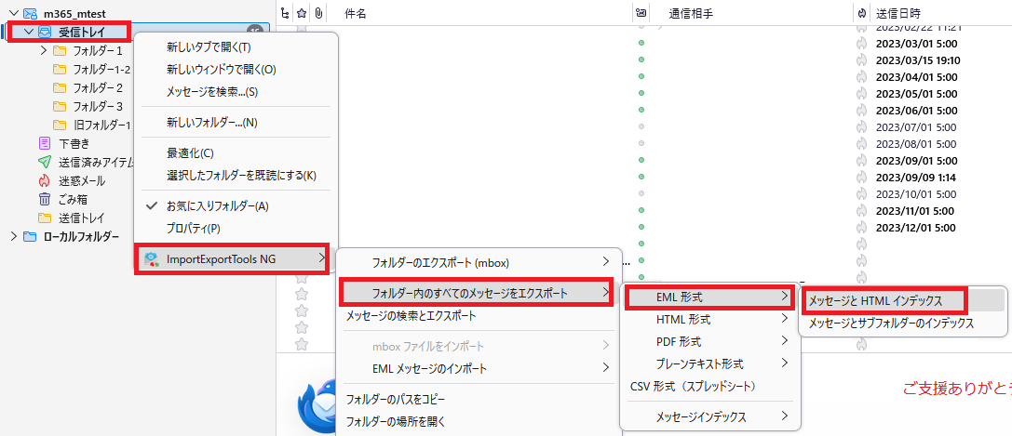Click the star column header icon
The height and width of the screenshot is (436, 1012).
(302, 13)
